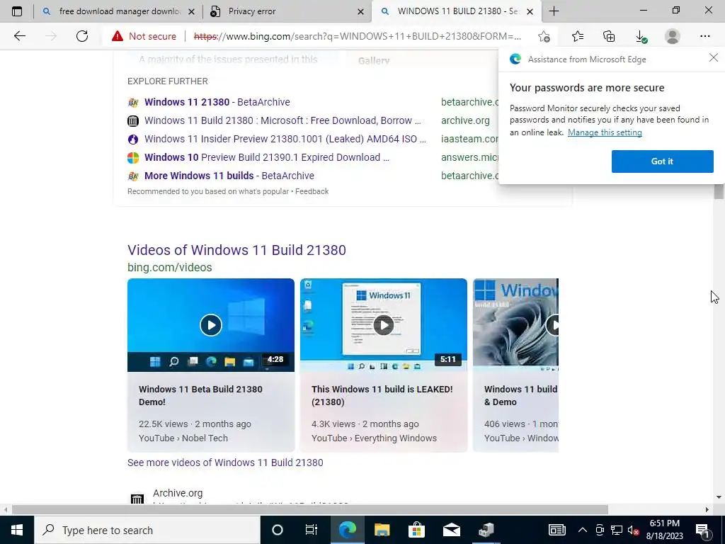The height and width of the screenshot is (544, 725).
Task: Open the Archive.org search result
Action: click(178, 493)
